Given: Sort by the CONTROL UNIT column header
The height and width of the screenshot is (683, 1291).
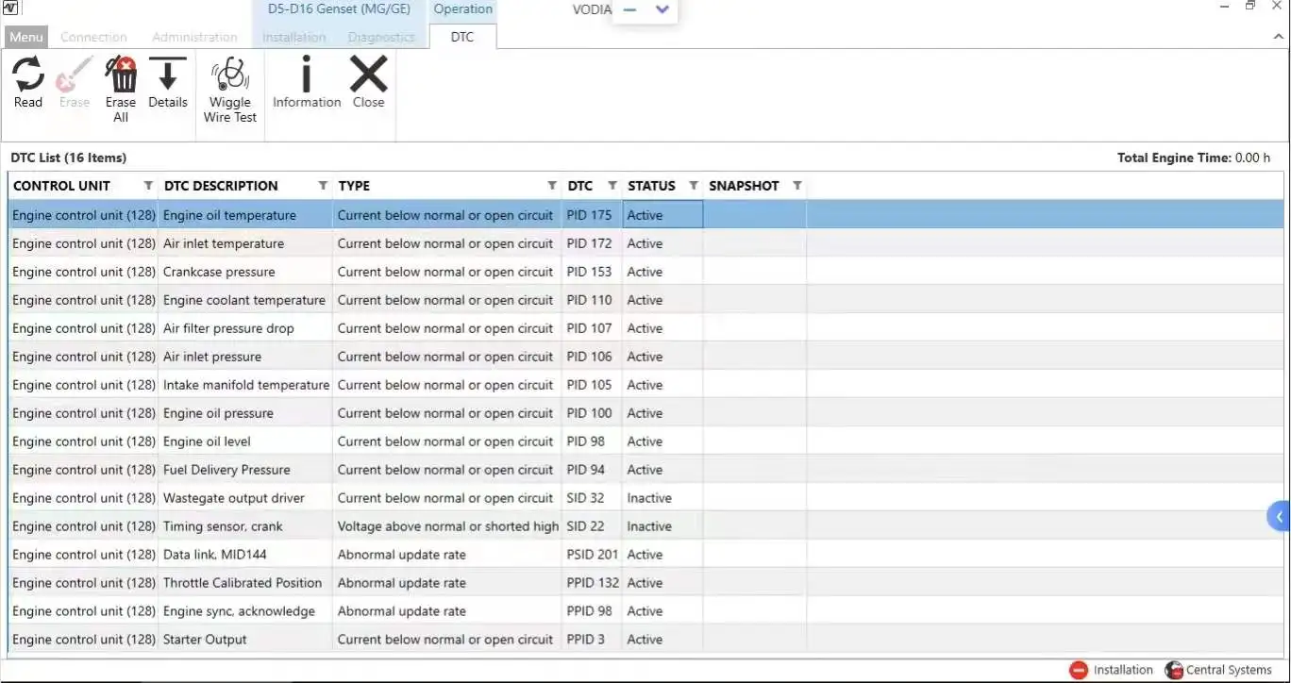Looking at the screenshot, I should click(62, 186).
